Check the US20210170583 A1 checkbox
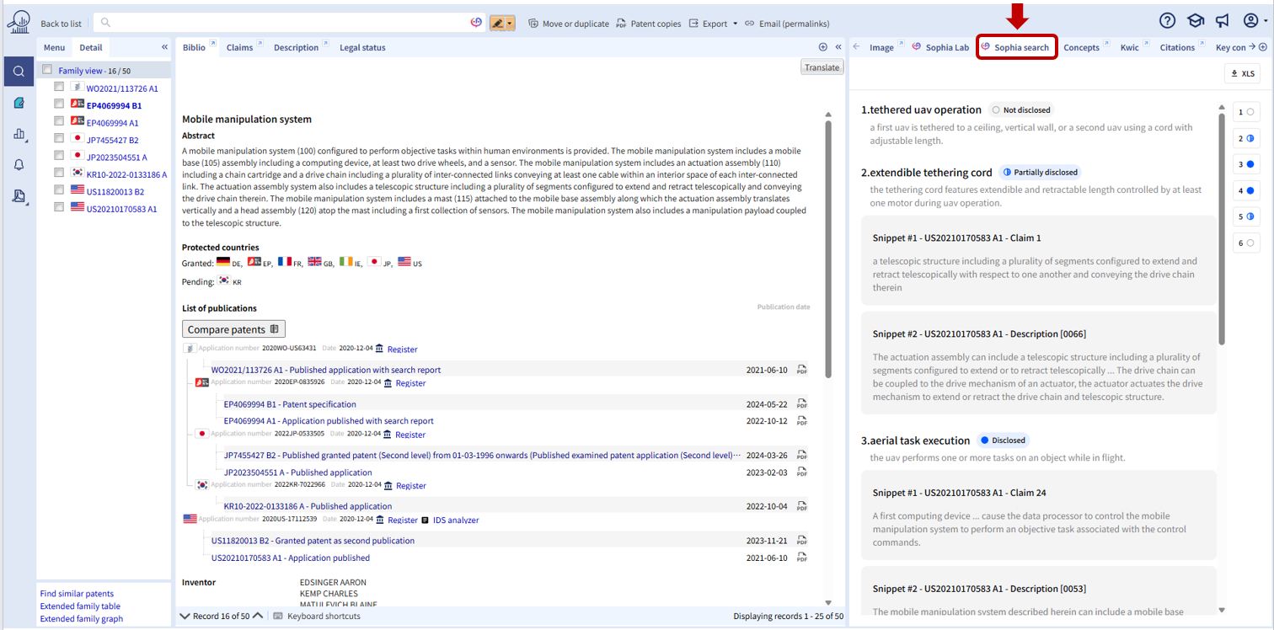This screenshot has width=1274, height=630. pyautogui.click(x=59, y=208)
